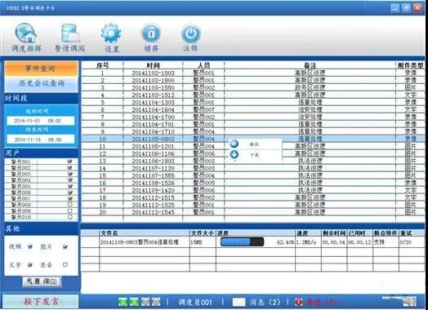Click the 断点续传 column header
Image resolution: width=428 pixels, height=310 pixels.
(x=386, y=233)
